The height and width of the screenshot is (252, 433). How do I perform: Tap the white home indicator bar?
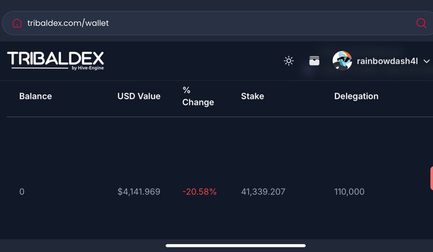pyautogui.click(x=236, y=246)
